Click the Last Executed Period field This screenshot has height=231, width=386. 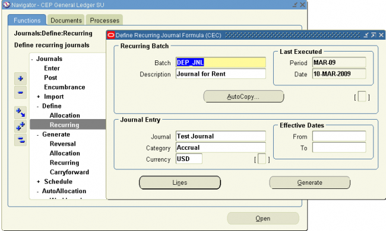339,62
